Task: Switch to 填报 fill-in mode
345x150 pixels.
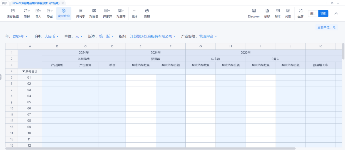Action: pos(323,13)
